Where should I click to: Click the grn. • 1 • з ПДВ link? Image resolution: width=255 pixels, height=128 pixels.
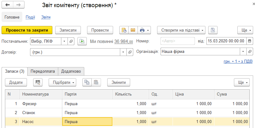tap(238, 62)
